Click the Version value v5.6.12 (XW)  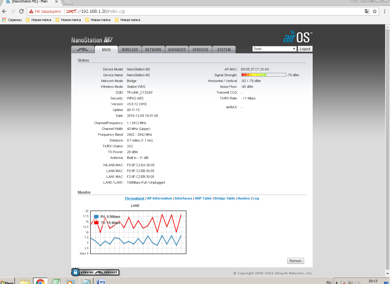pyautogui.click(x=137, y=104)
